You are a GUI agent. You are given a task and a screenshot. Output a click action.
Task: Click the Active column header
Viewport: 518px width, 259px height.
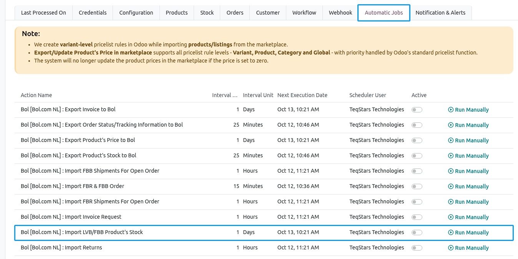click(x=419, y=95)
